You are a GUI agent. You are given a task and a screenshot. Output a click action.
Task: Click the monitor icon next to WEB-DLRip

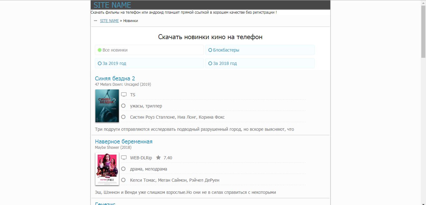click(124, 158)
